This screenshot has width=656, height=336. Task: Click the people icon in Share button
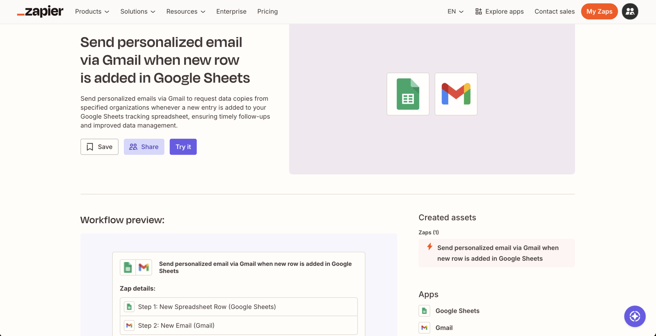(133, 147)
